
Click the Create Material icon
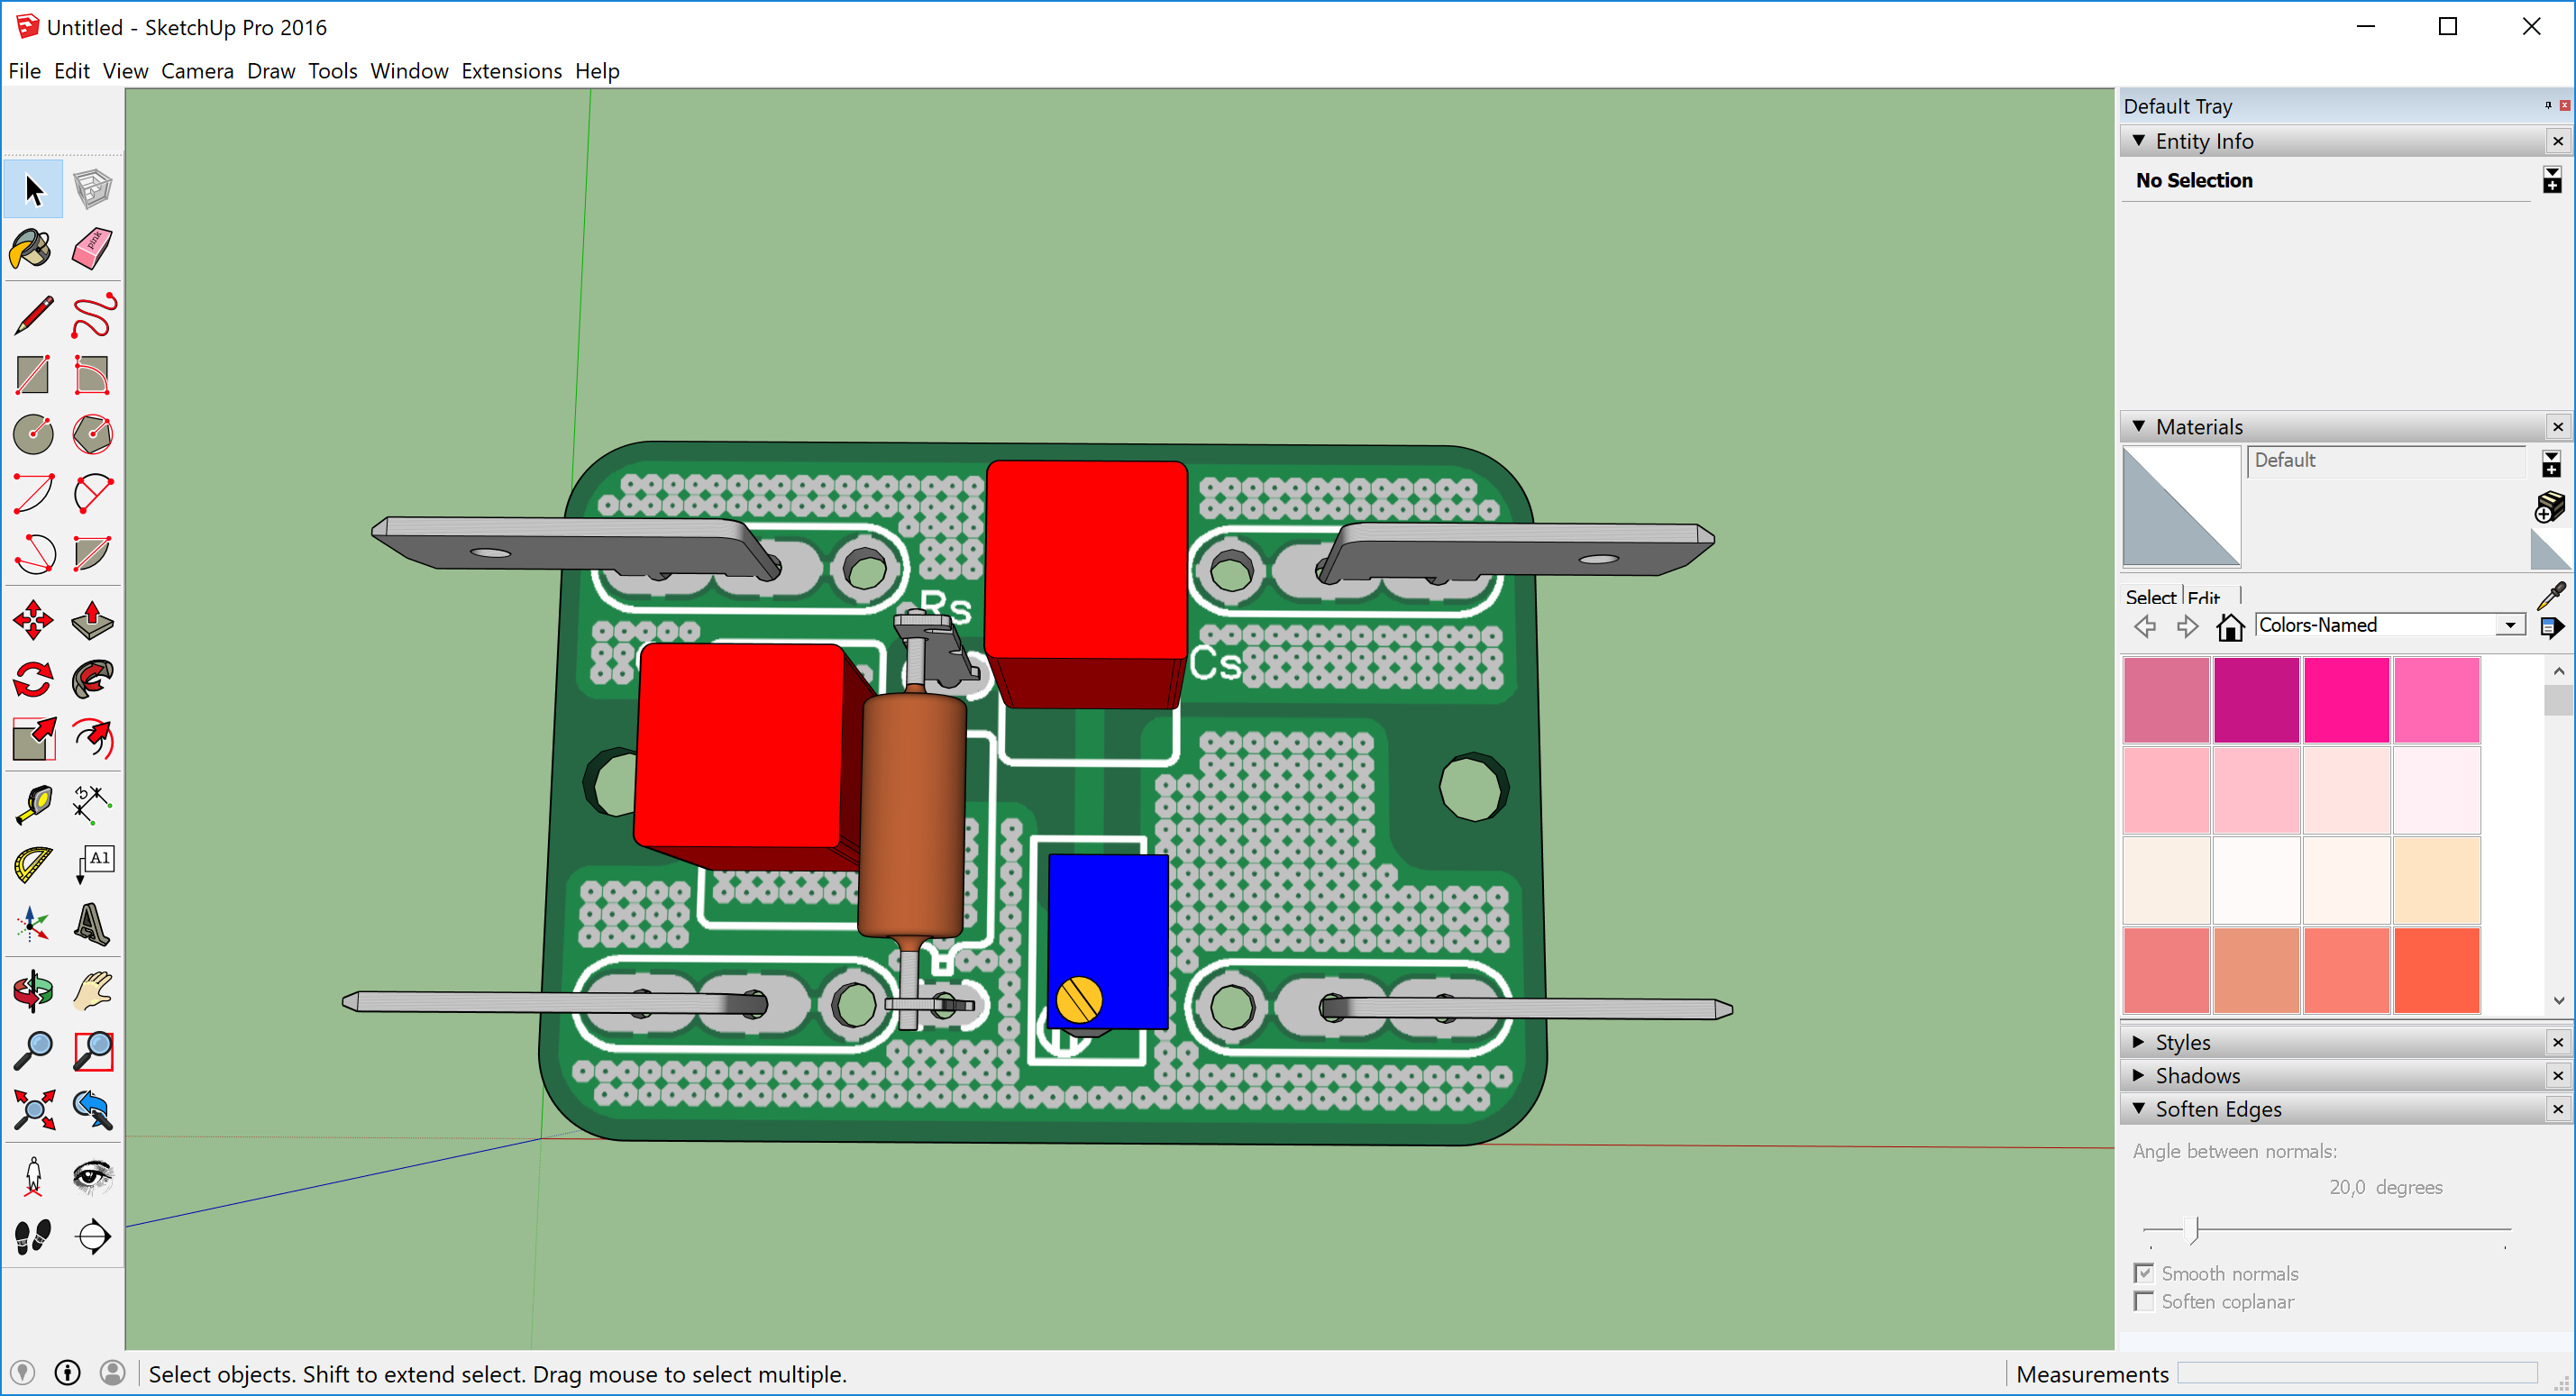(x=2550, y=507)
